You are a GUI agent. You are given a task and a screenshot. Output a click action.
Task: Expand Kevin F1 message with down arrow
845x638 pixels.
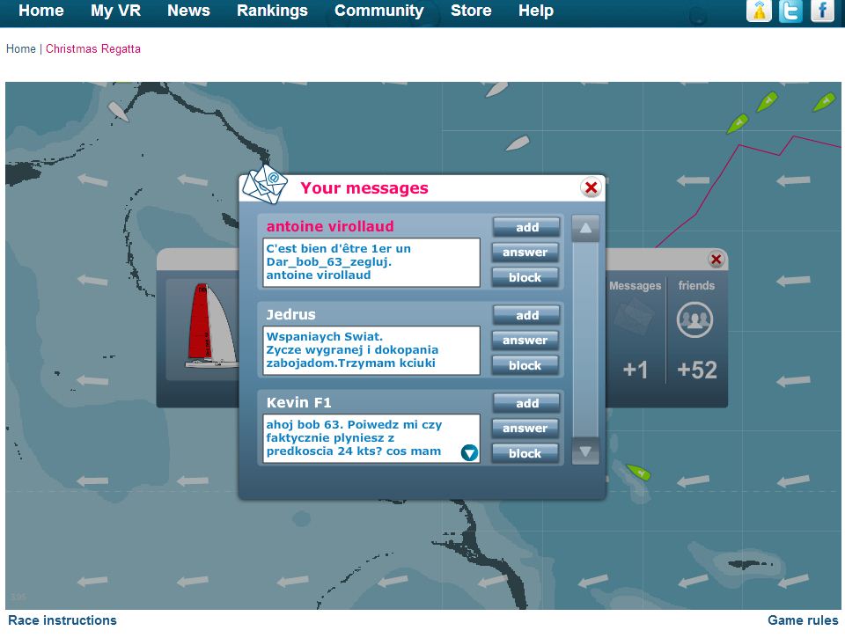(x=469, y=452)
